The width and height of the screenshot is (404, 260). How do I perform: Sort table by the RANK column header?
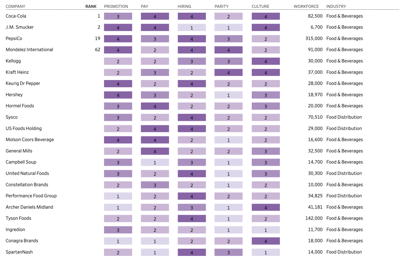[91, 6]
